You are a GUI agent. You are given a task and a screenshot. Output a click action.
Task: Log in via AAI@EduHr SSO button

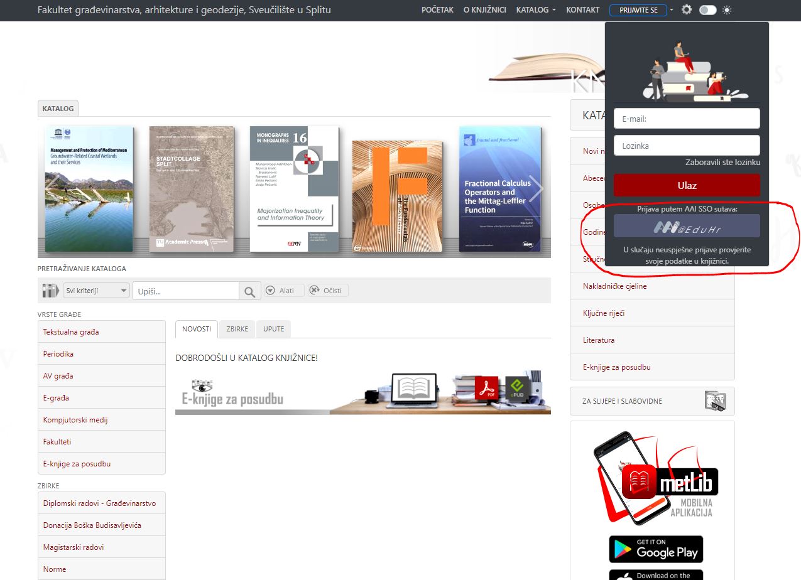point(687,226)
